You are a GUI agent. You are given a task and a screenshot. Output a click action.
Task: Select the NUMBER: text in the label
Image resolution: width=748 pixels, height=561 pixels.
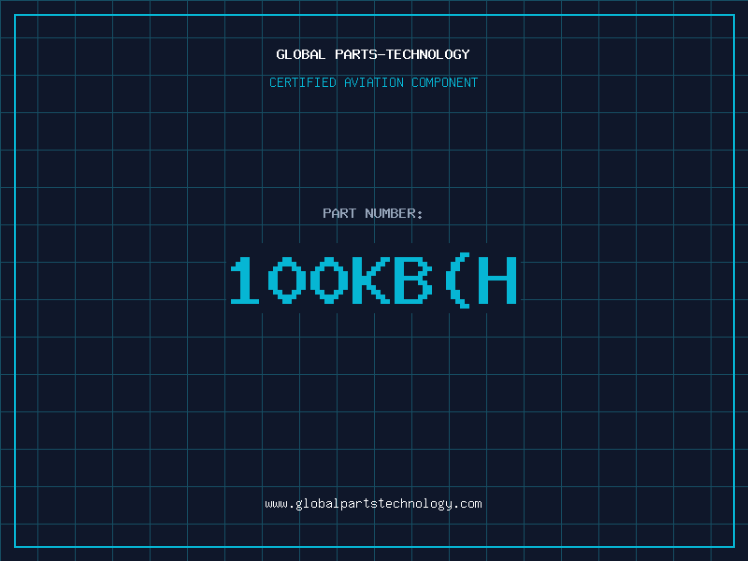pos(395,214)
